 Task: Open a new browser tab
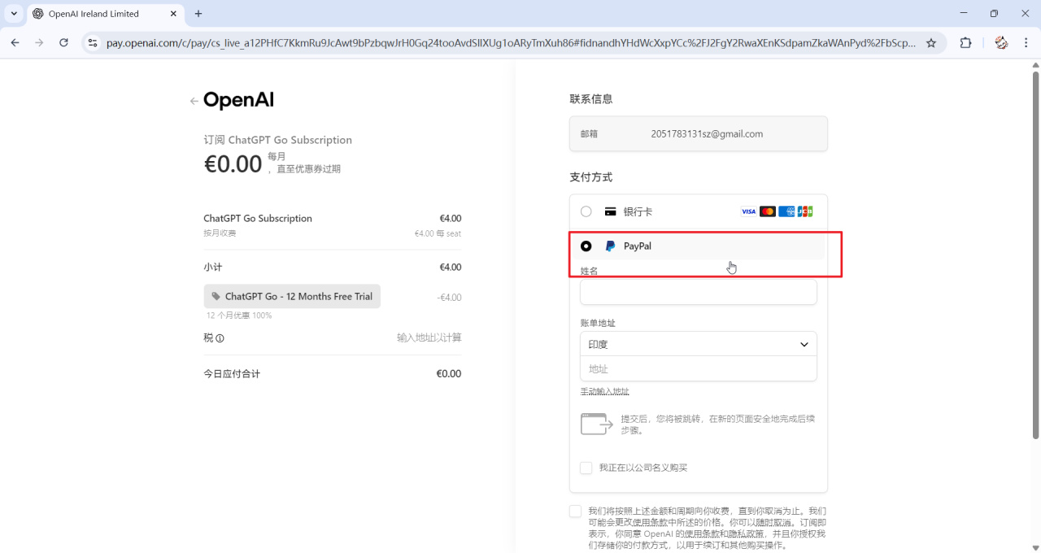point(198,14)
